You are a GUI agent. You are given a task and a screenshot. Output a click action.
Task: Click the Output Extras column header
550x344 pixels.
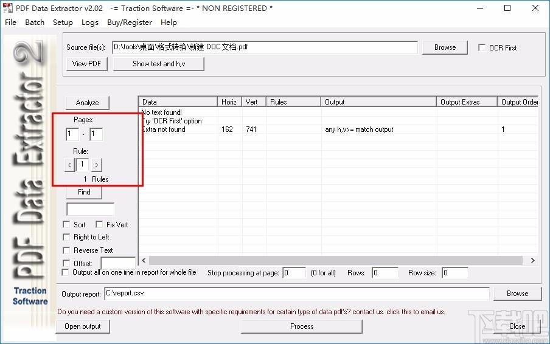[x=467, y=102]
